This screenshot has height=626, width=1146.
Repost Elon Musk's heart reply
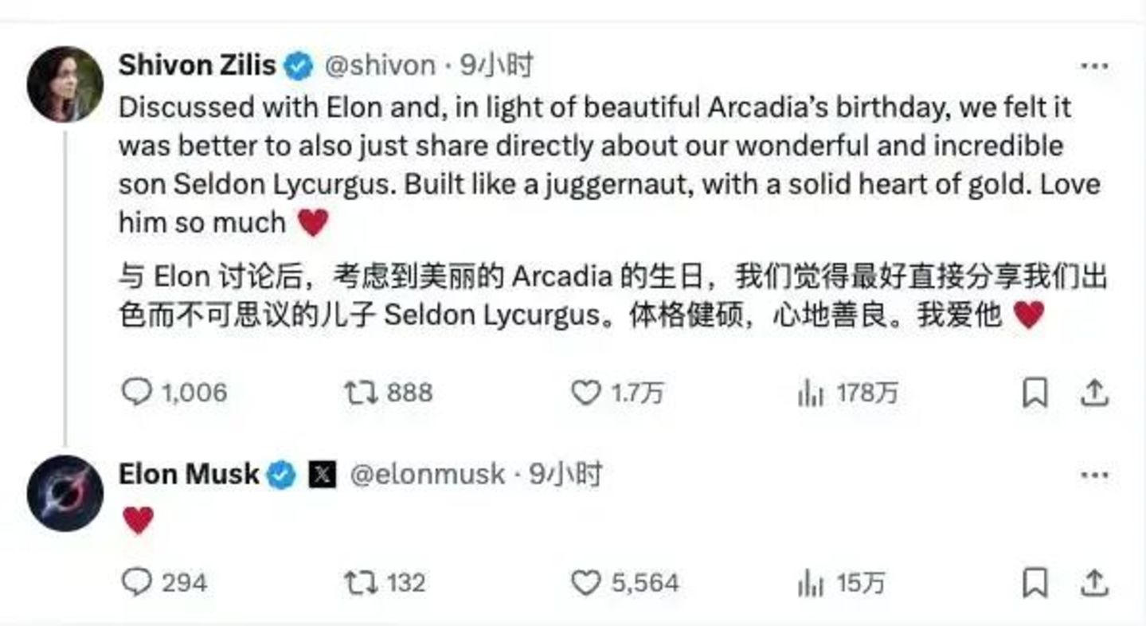(359, 583)
